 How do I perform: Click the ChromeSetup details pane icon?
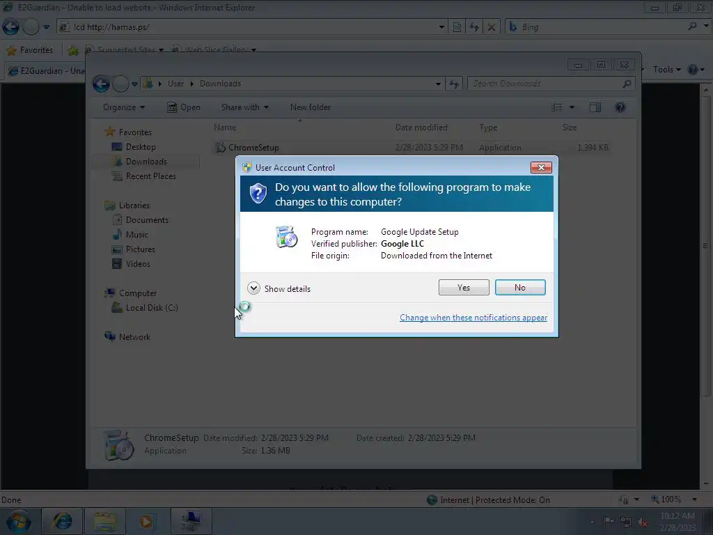tap(118, 445)
